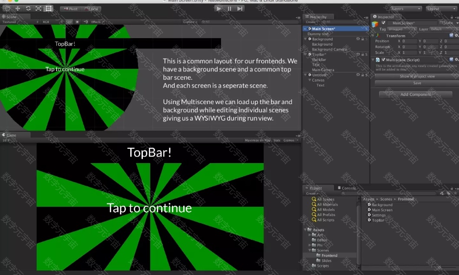This screenshot has height=275, width=459.
Task: Expand the Art folder
Action: (310, 235)
